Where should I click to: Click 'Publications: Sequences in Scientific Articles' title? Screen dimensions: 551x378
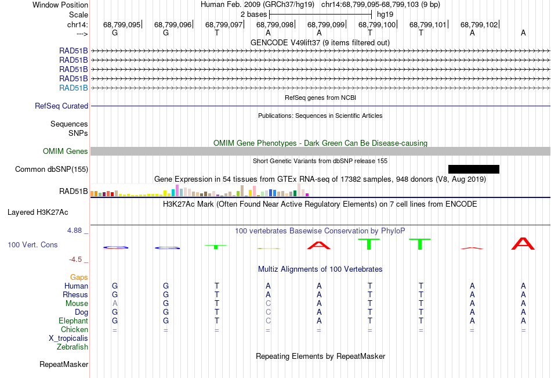point(320,116)
